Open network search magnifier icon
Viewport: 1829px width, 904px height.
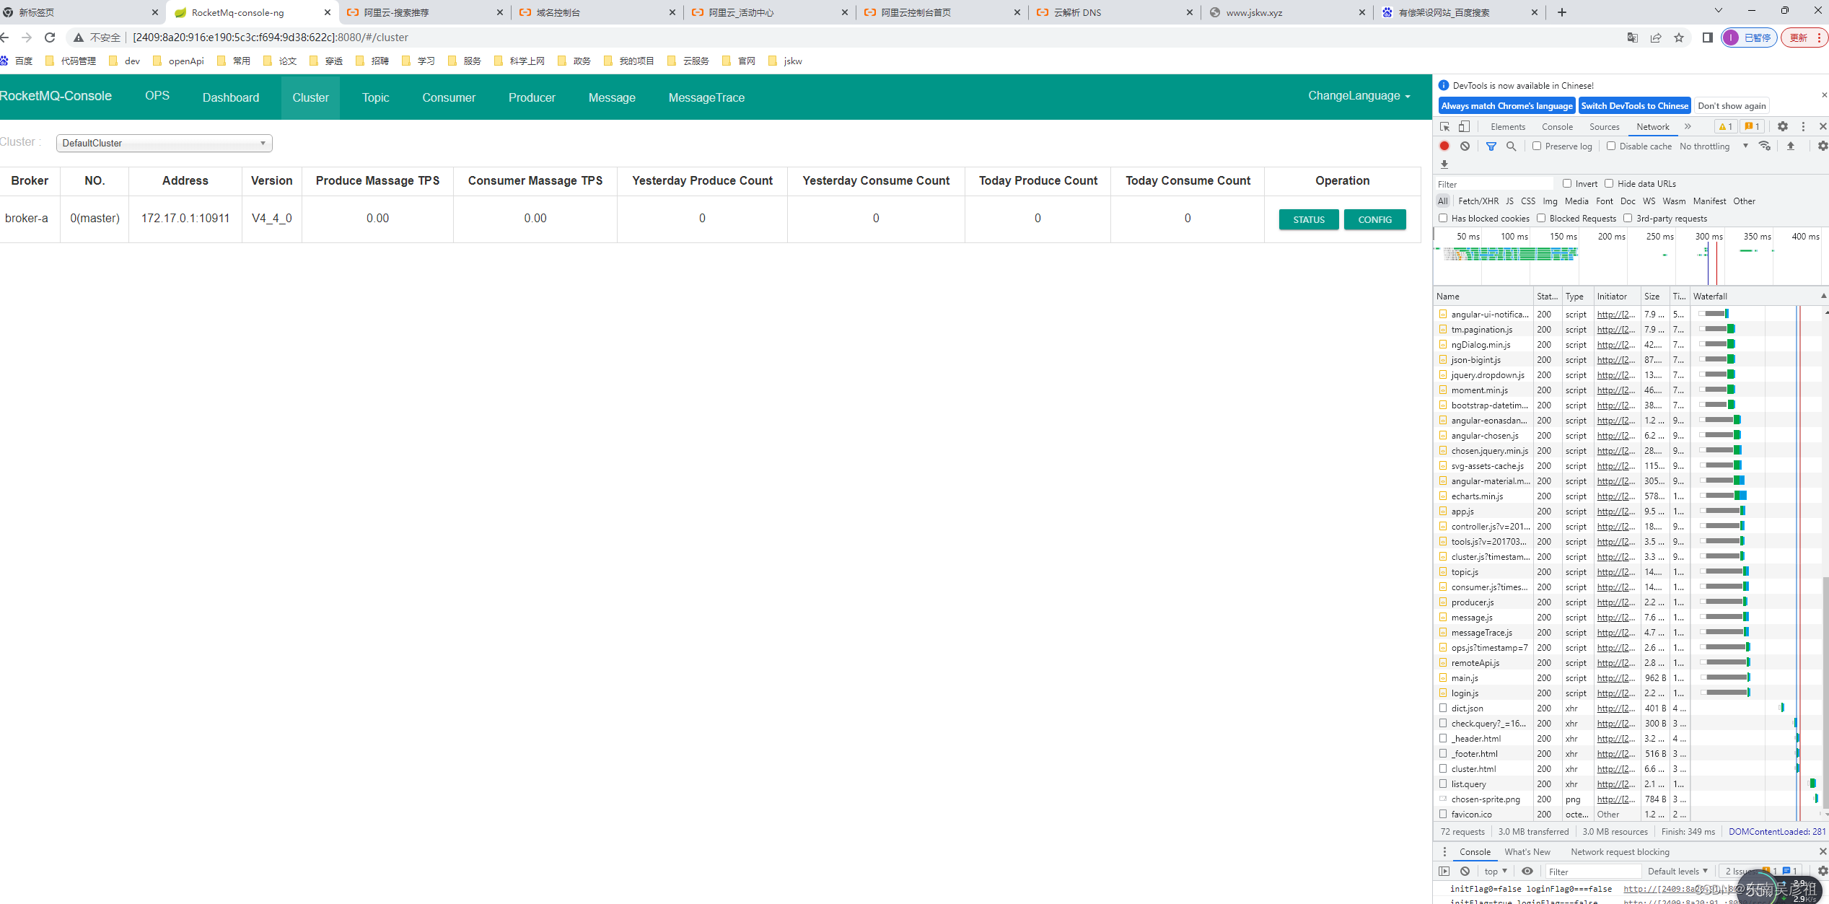coord(1511,146)
